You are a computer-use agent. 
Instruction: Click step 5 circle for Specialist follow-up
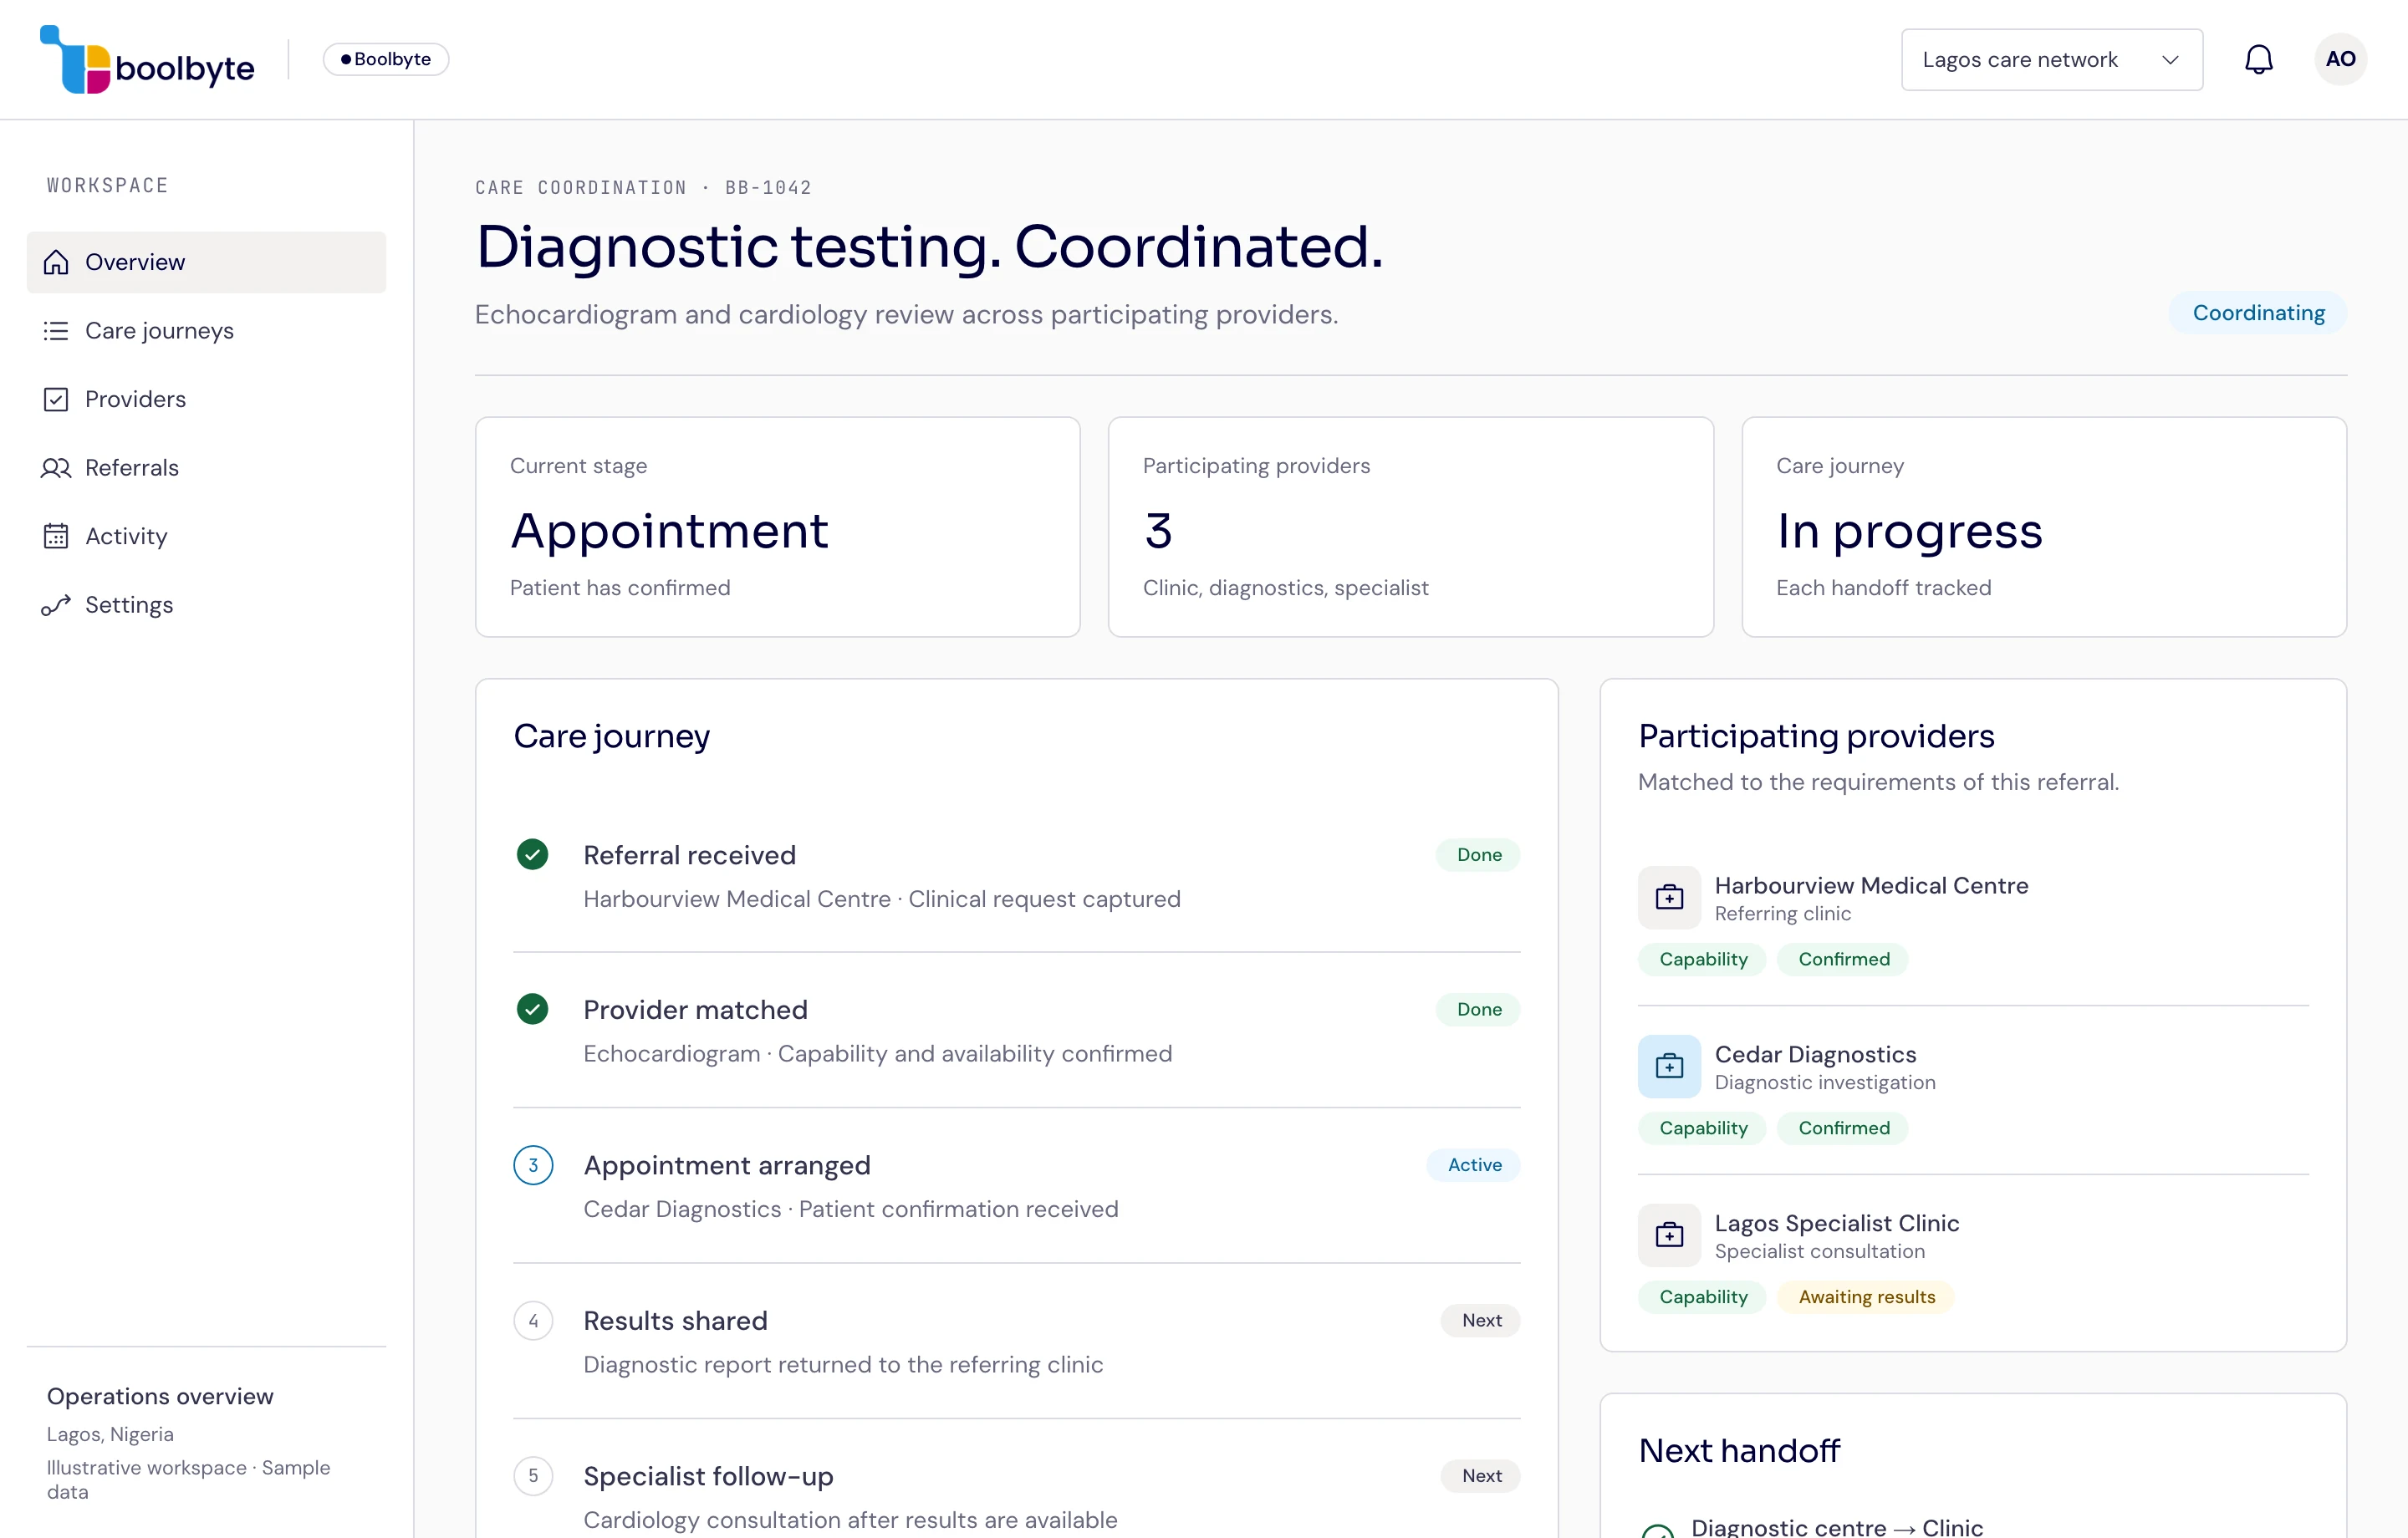tap(533, 1476)
